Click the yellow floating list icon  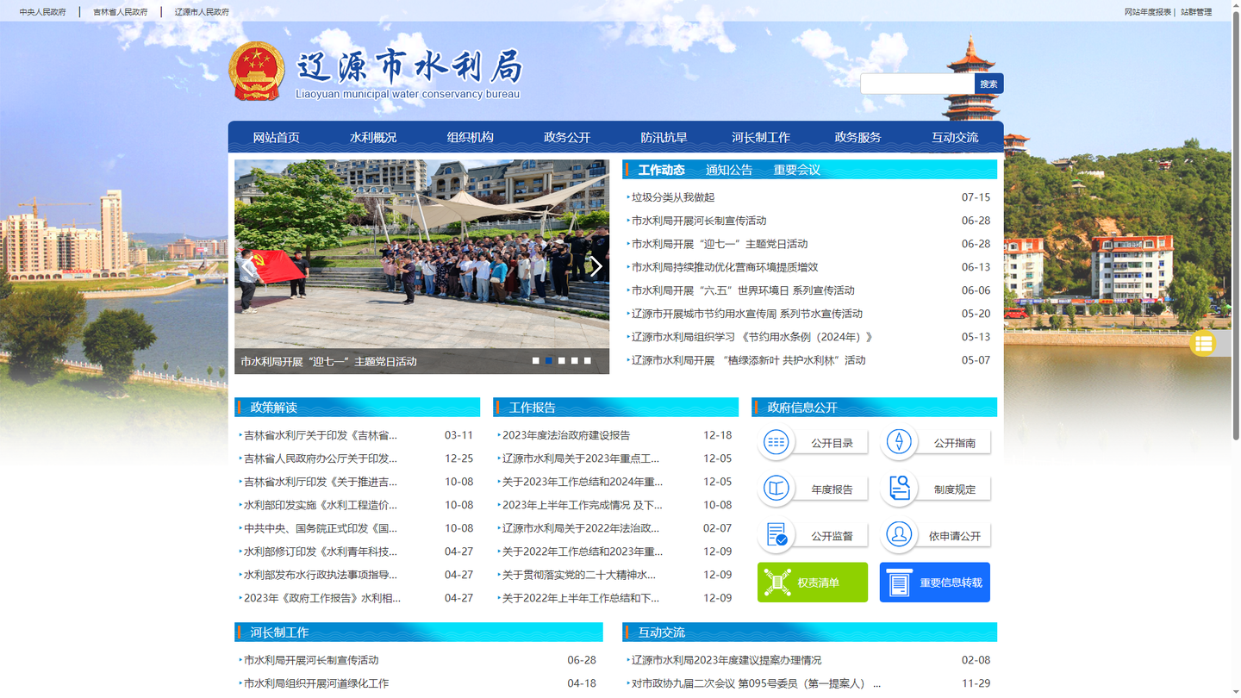(1203, 343)
